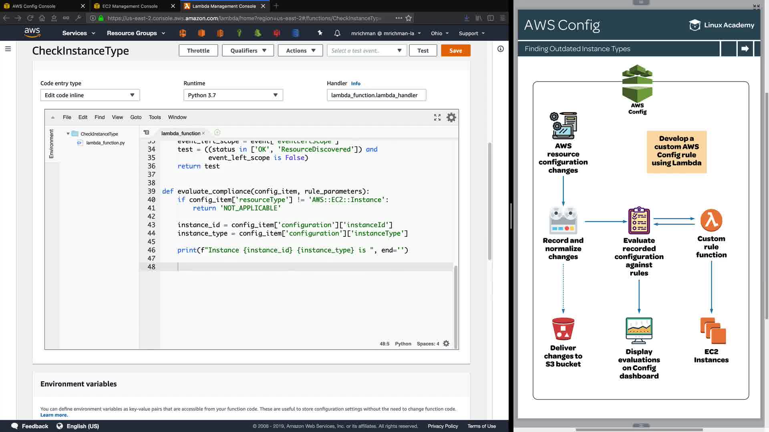Collapse the CheckInstanceType folder tree
Image resolution: width=769 pixels, height=432 pixels.
(68, 134)
